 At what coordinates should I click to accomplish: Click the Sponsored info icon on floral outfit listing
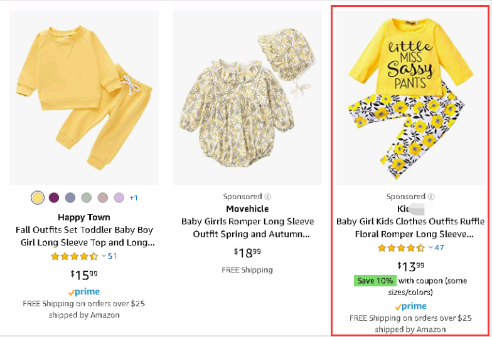431,197
